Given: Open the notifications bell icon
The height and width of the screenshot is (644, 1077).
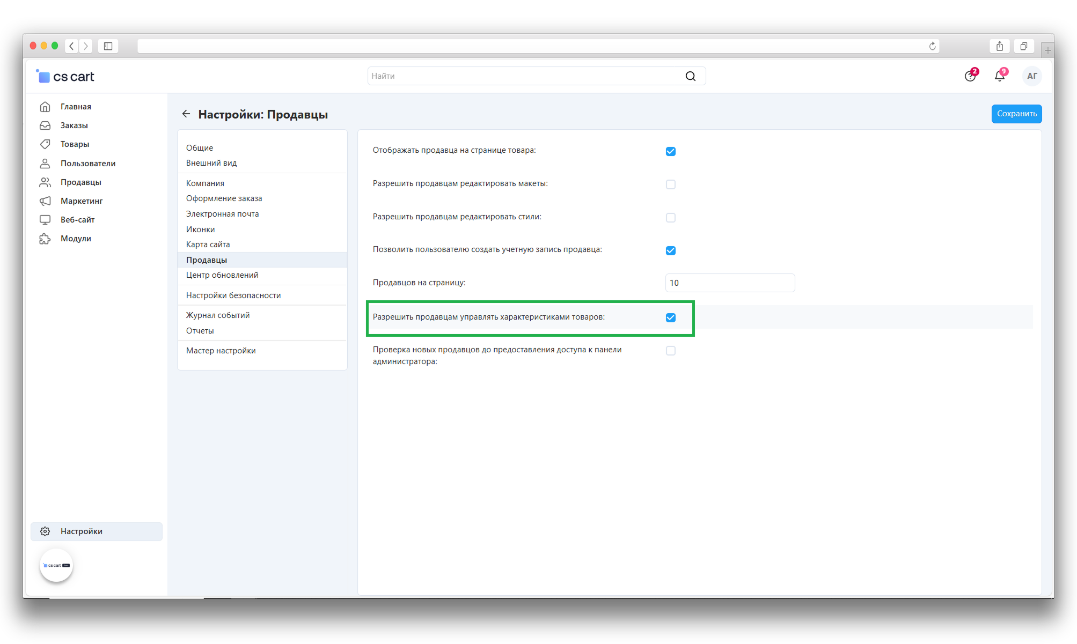Looking at the screenshot, I should (x=999, y=76).
